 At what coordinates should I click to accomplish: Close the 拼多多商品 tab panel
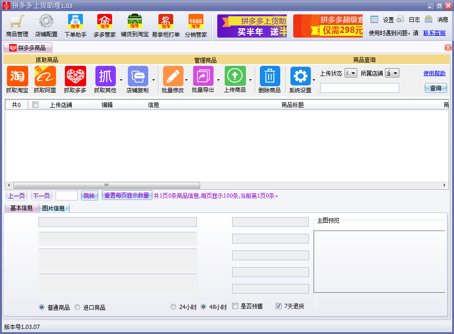[448, 47]
